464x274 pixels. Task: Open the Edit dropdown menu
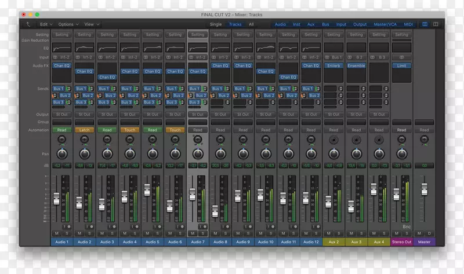click(46, 24)
